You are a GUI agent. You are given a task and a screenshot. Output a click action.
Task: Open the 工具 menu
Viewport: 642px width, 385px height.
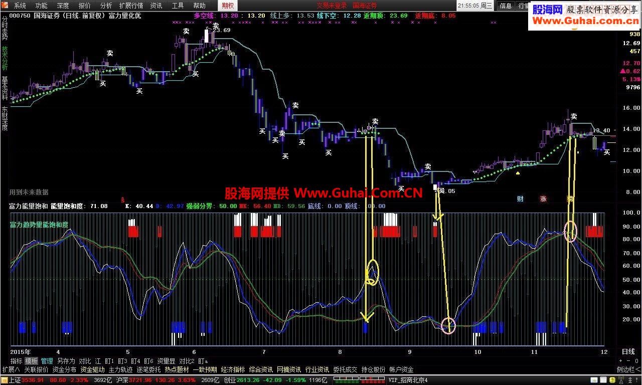pos(178,6)
